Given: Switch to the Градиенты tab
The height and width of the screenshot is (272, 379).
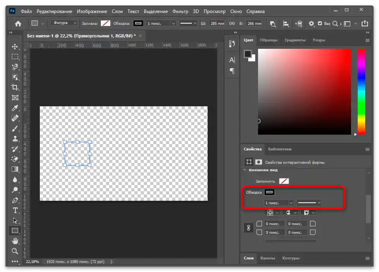Looking at the screenshot, I should pos(295,40).
